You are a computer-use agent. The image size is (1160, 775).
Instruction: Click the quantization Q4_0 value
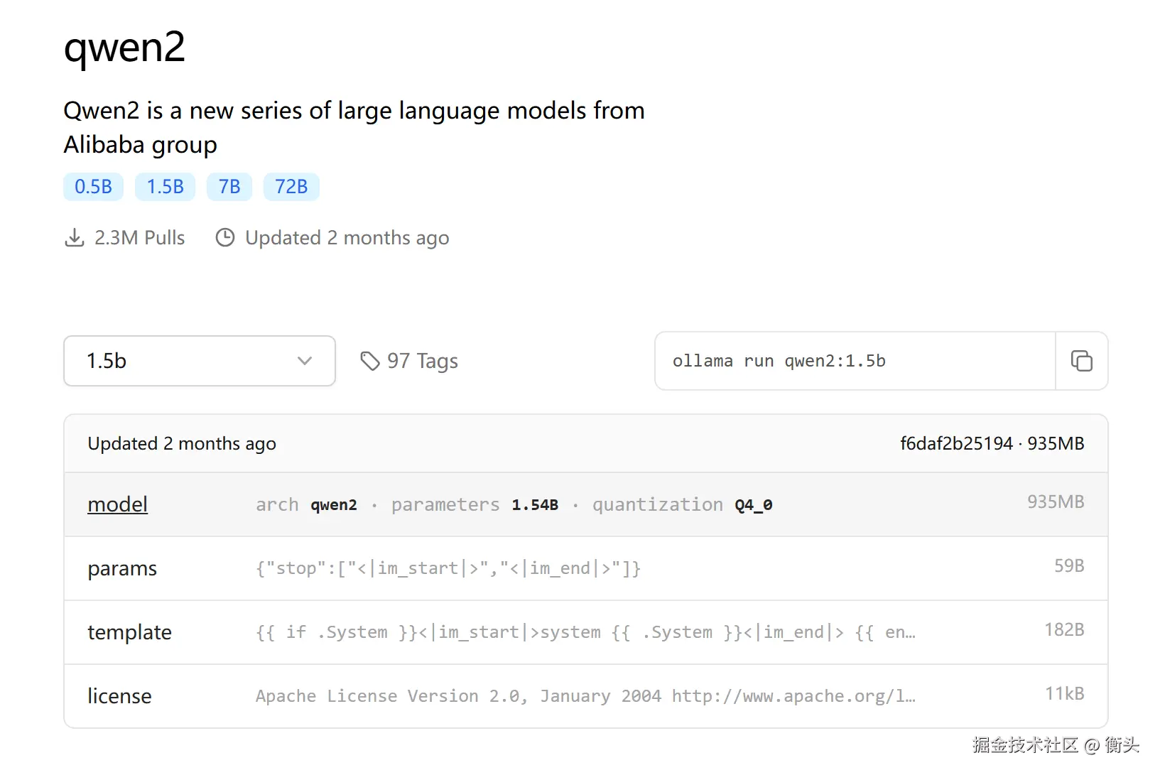coord(754,505)
